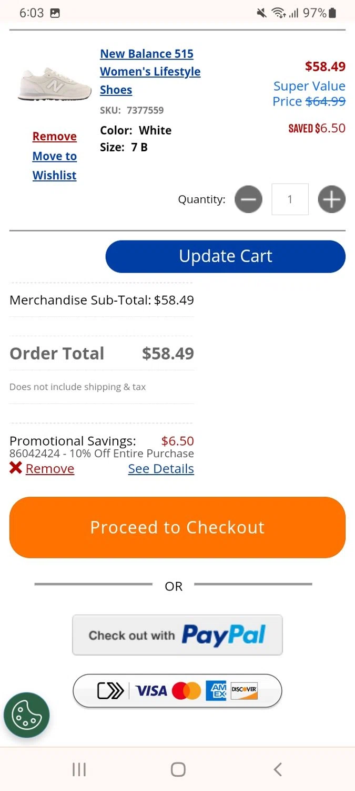
Task: See Details of promotional savings
Action: [161, 469]
